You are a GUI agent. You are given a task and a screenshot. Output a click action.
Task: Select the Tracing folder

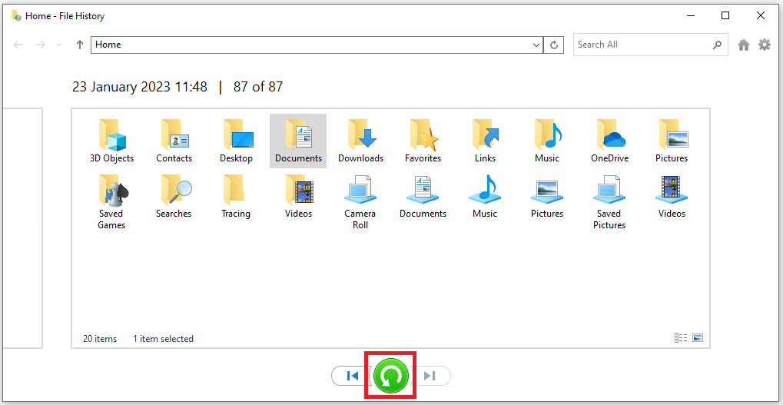[236, 197]
